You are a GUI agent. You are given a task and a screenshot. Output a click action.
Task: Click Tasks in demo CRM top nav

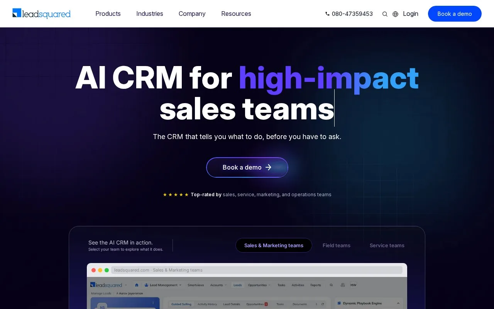(x=281, y=285)
